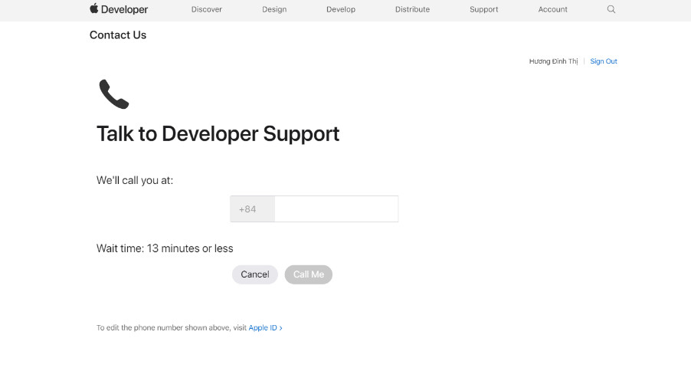Click the Sign Out link

pos(604,61)
